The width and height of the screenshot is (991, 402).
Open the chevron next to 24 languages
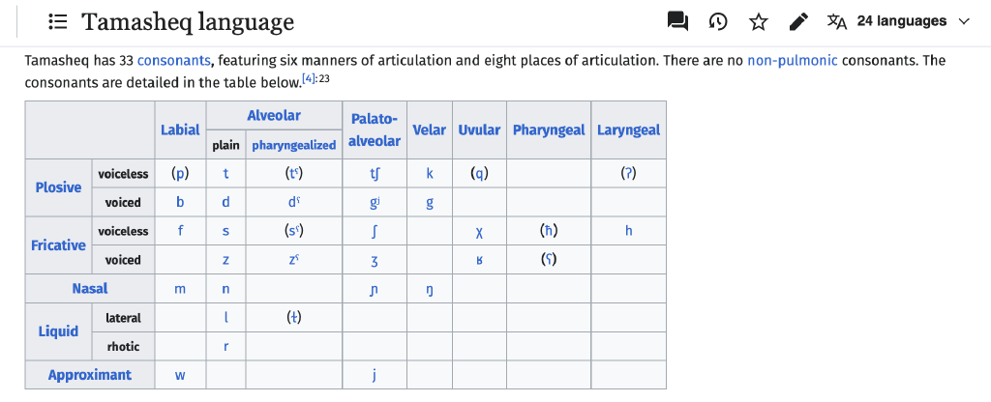(x=964, y=21)
